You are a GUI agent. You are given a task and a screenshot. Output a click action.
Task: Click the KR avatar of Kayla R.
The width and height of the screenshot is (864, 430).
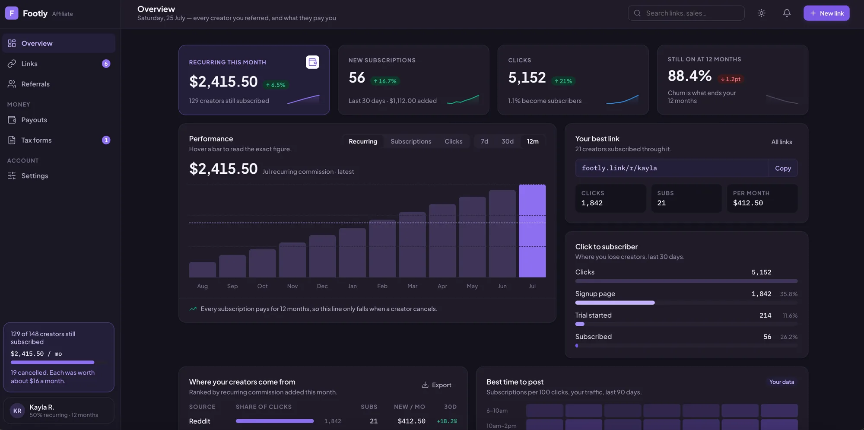click(17, 411)
